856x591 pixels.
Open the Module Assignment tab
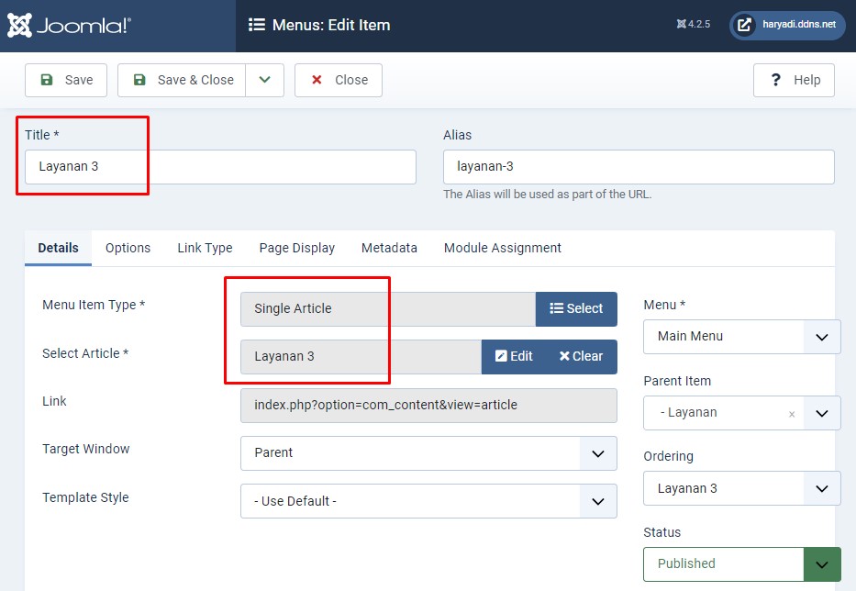(x=502, y=248)
